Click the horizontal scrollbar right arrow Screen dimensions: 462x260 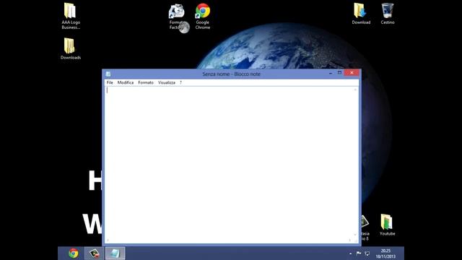pos(350,240)
